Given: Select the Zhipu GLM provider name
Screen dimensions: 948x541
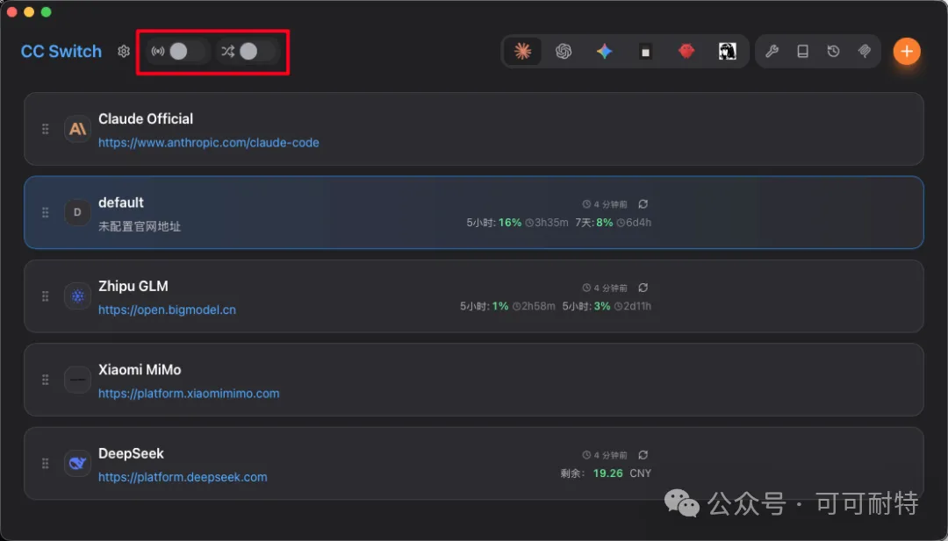Looking at the screenshot, I should pyautogui.click(x=133, y=286).
